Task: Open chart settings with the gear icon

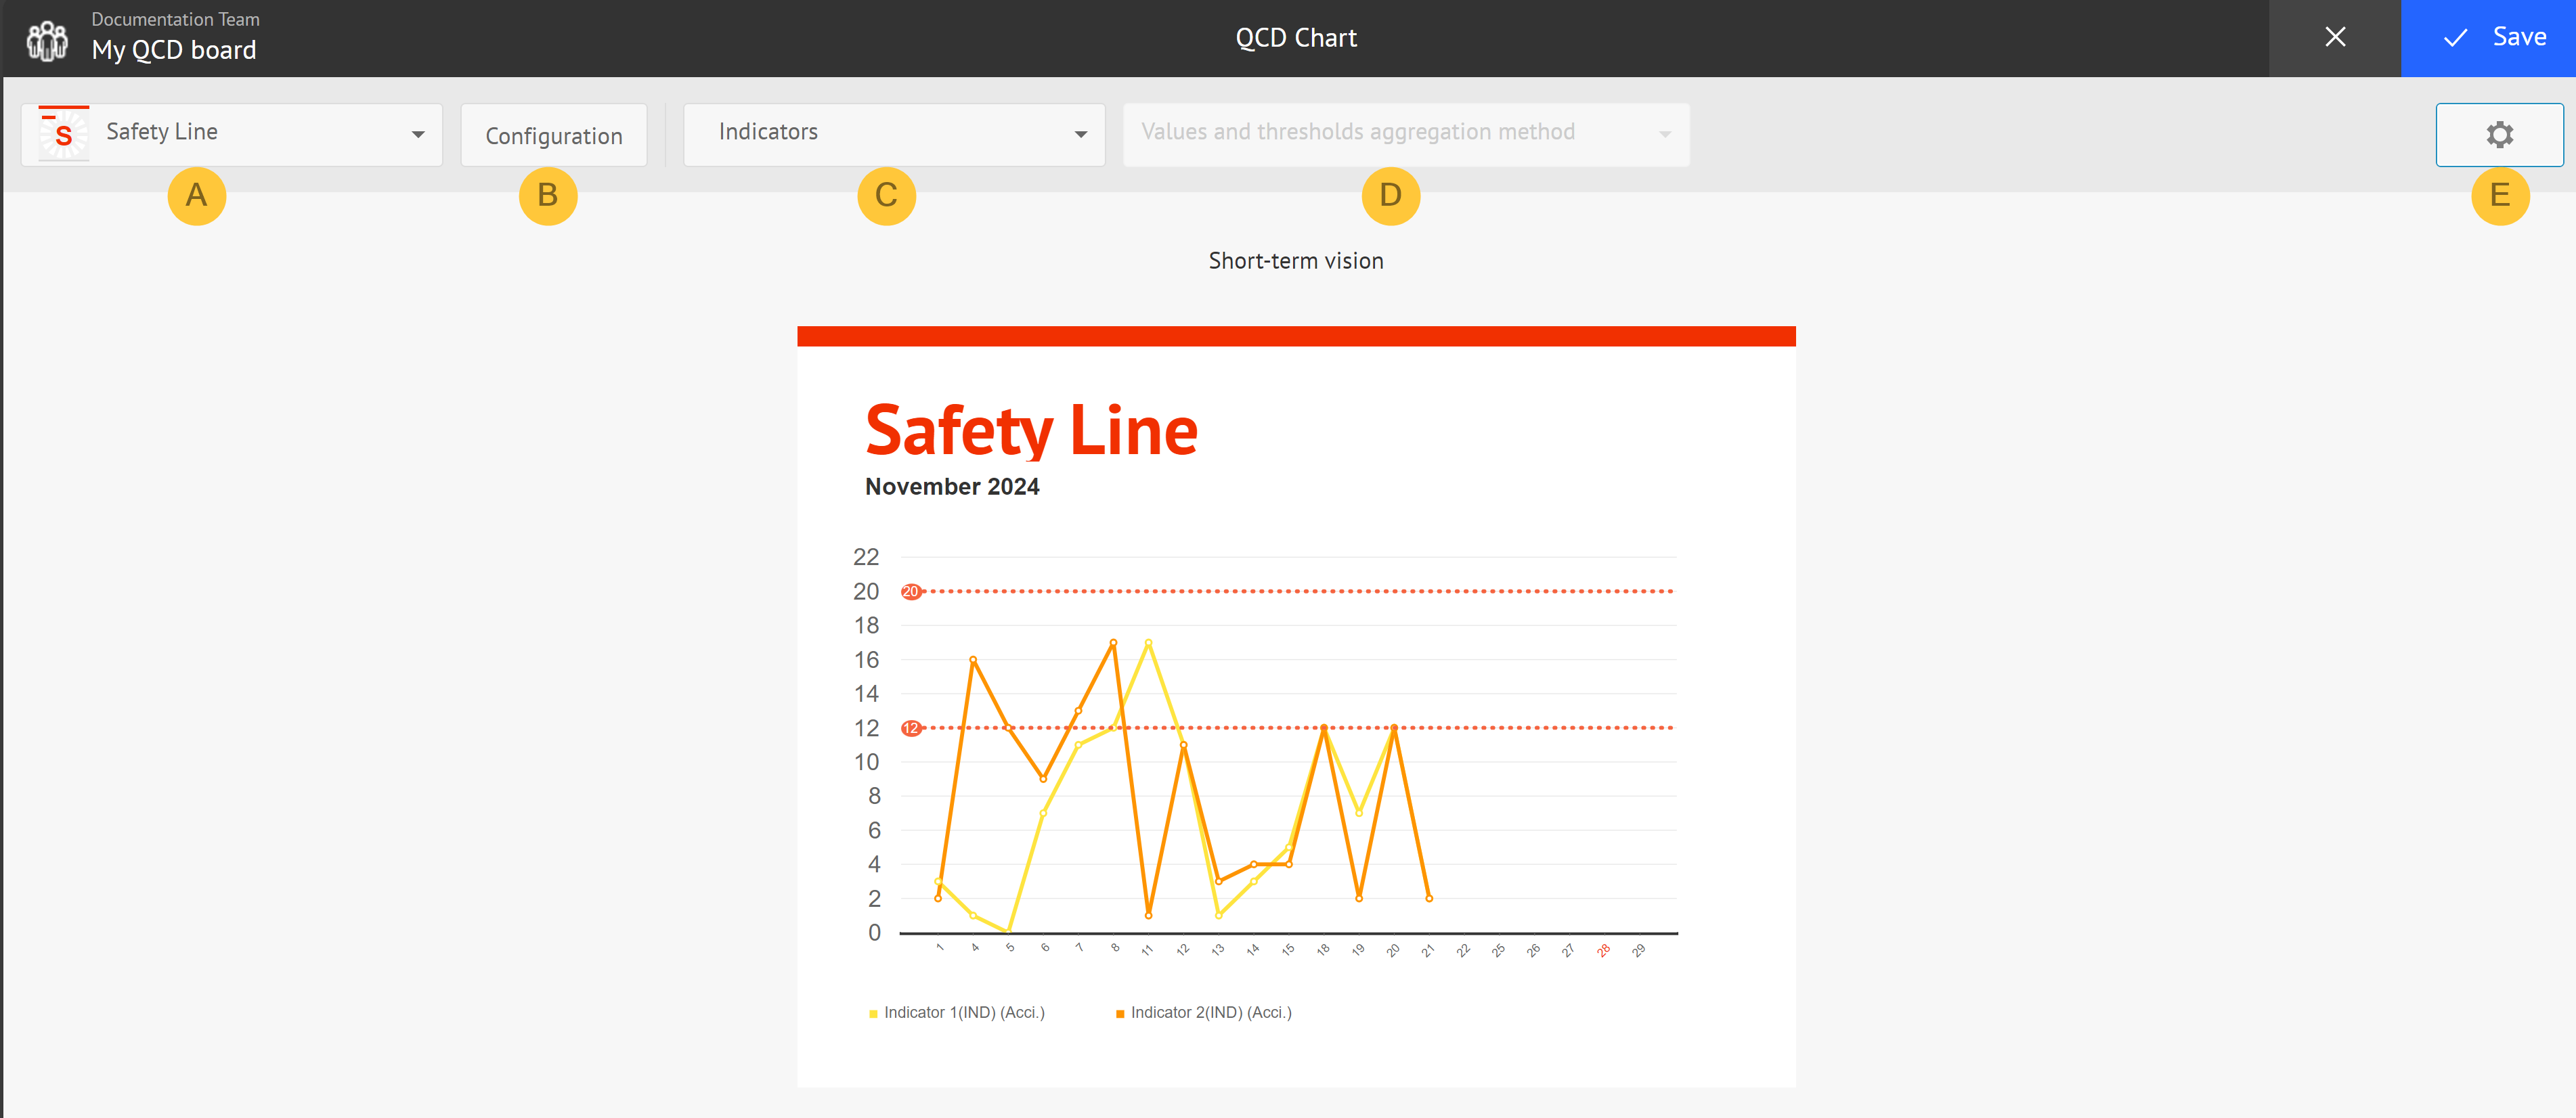Action: click(x=2498, y=134)
